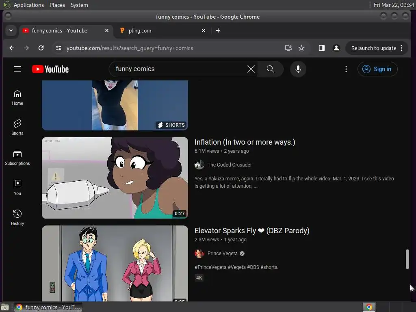Click Prince Vegeta channel avatar
Screen dimensions: 416x312
click(199, 253)
